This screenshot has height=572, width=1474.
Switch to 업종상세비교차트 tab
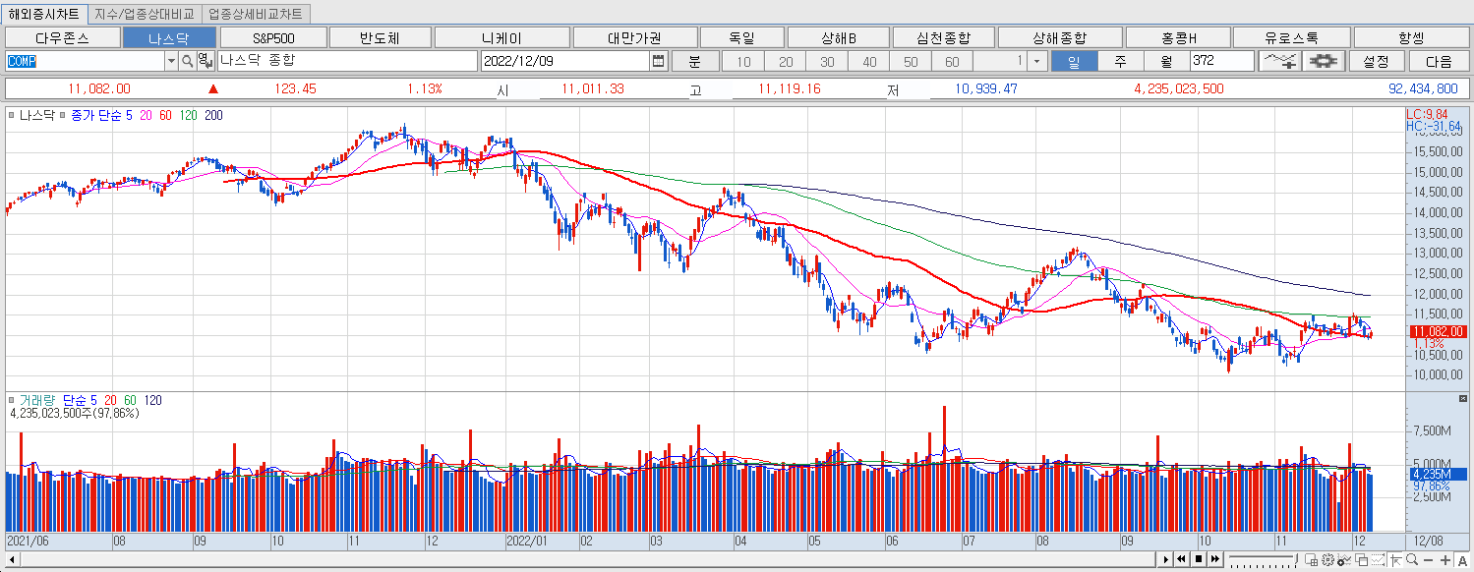click(256, 15)
